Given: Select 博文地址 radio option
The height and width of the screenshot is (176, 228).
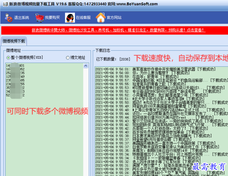Looking at the screenshot, I should pos(76,58).
